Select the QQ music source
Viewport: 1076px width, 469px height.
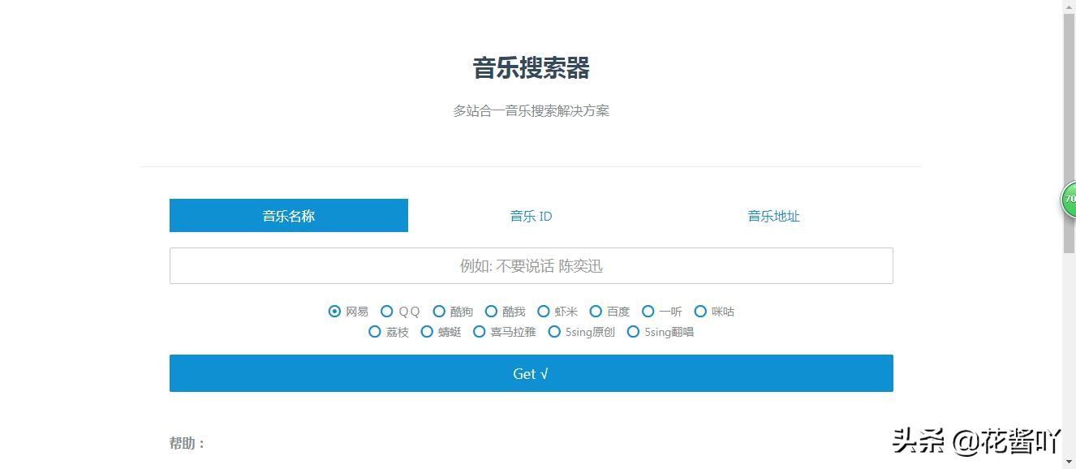tap(388, 311)
